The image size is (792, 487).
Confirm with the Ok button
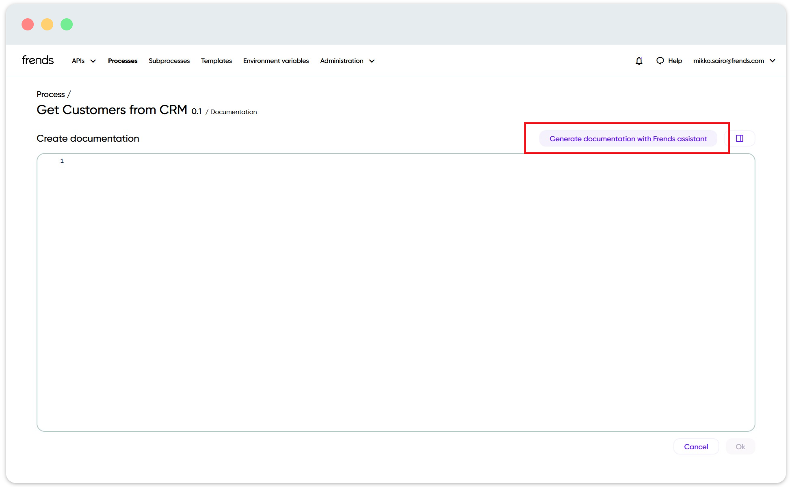tap(740, 446)
